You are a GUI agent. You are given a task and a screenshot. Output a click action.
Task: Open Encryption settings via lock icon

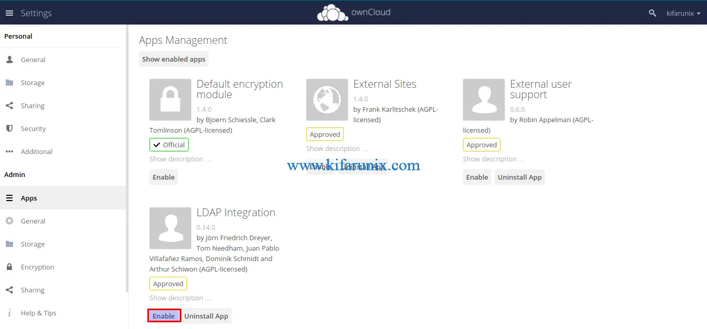(9, 267)
